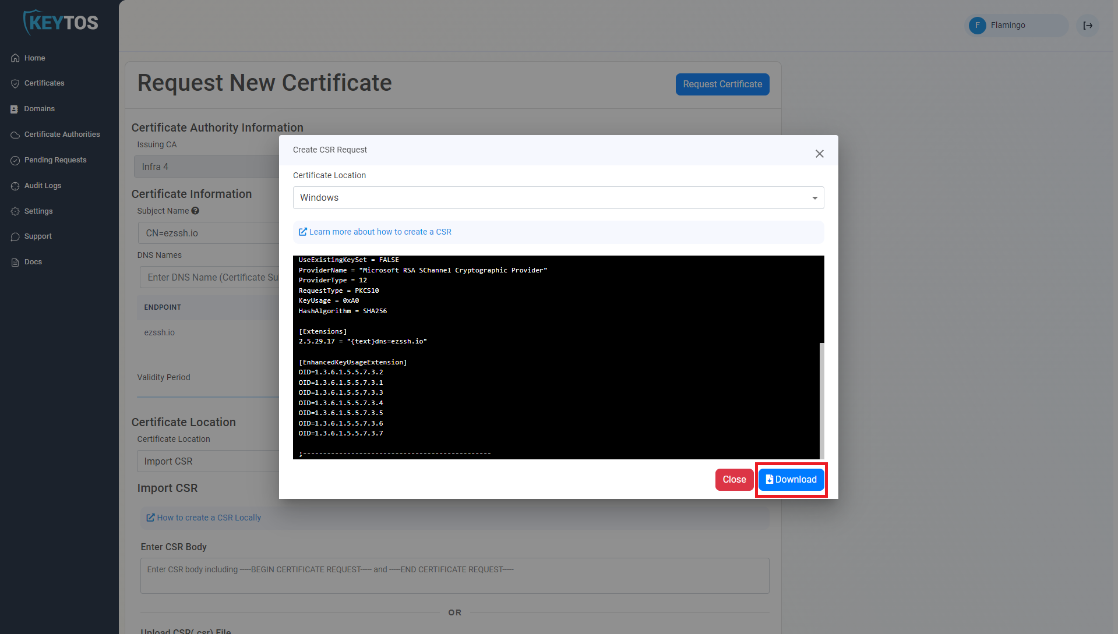
Task: Click the Subject Name help icon
Action: click(196, 211)
